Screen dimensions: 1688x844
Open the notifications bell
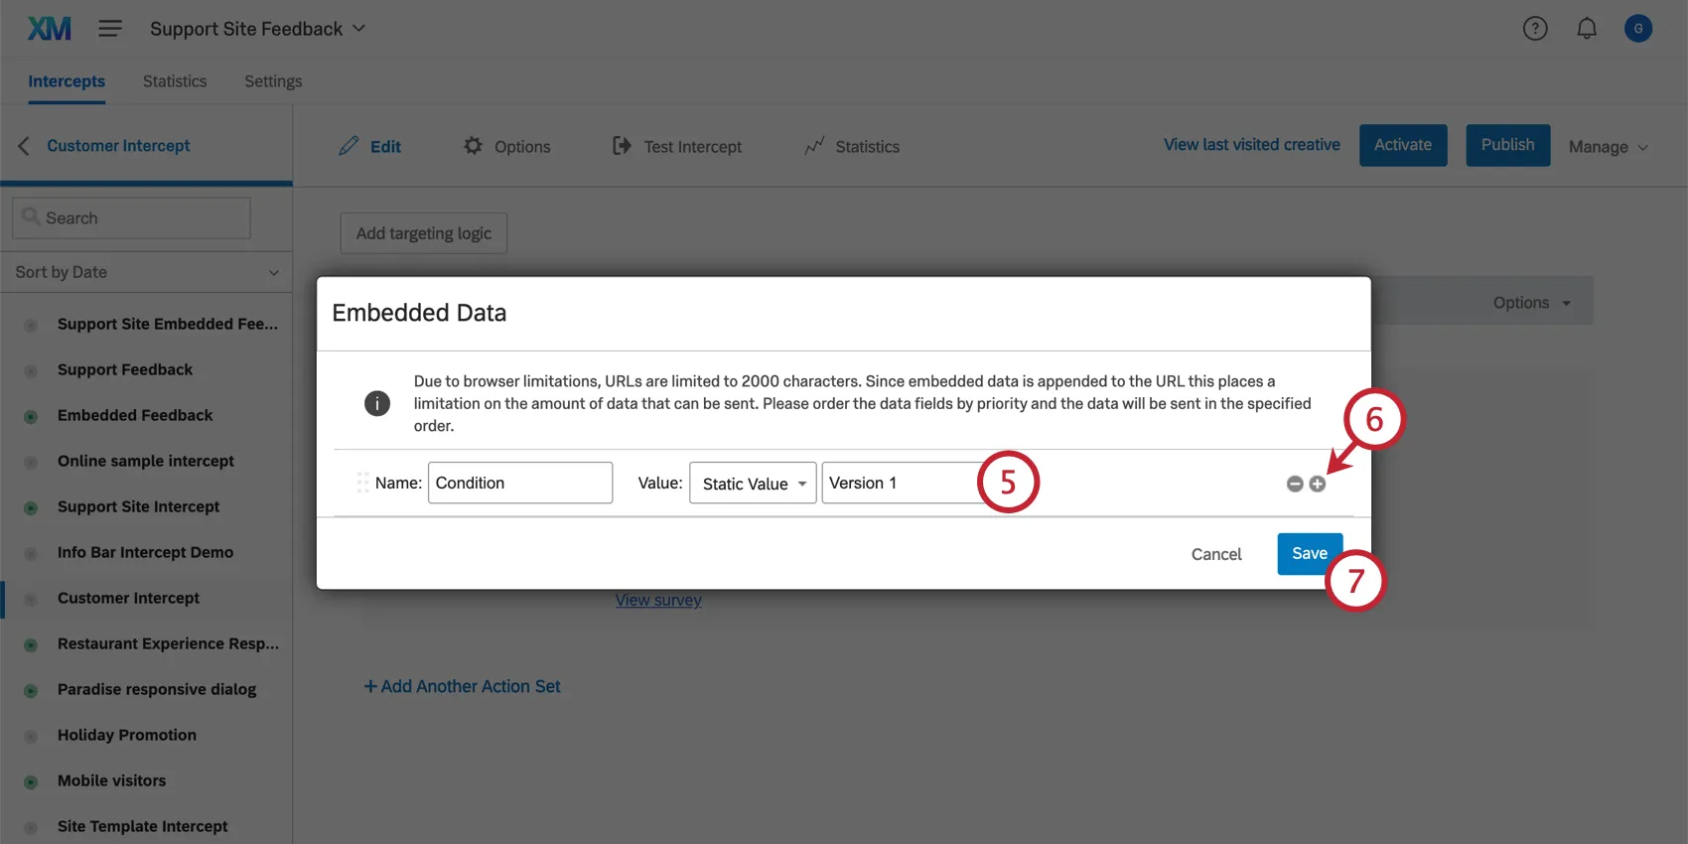pyautogui.click(x=1587, y=29)
